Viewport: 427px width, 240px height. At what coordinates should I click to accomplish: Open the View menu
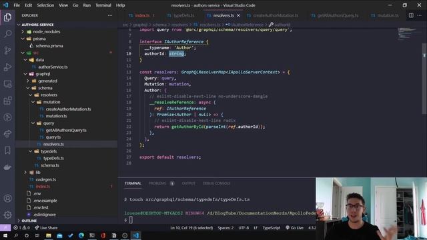click(x=63, y=5)
